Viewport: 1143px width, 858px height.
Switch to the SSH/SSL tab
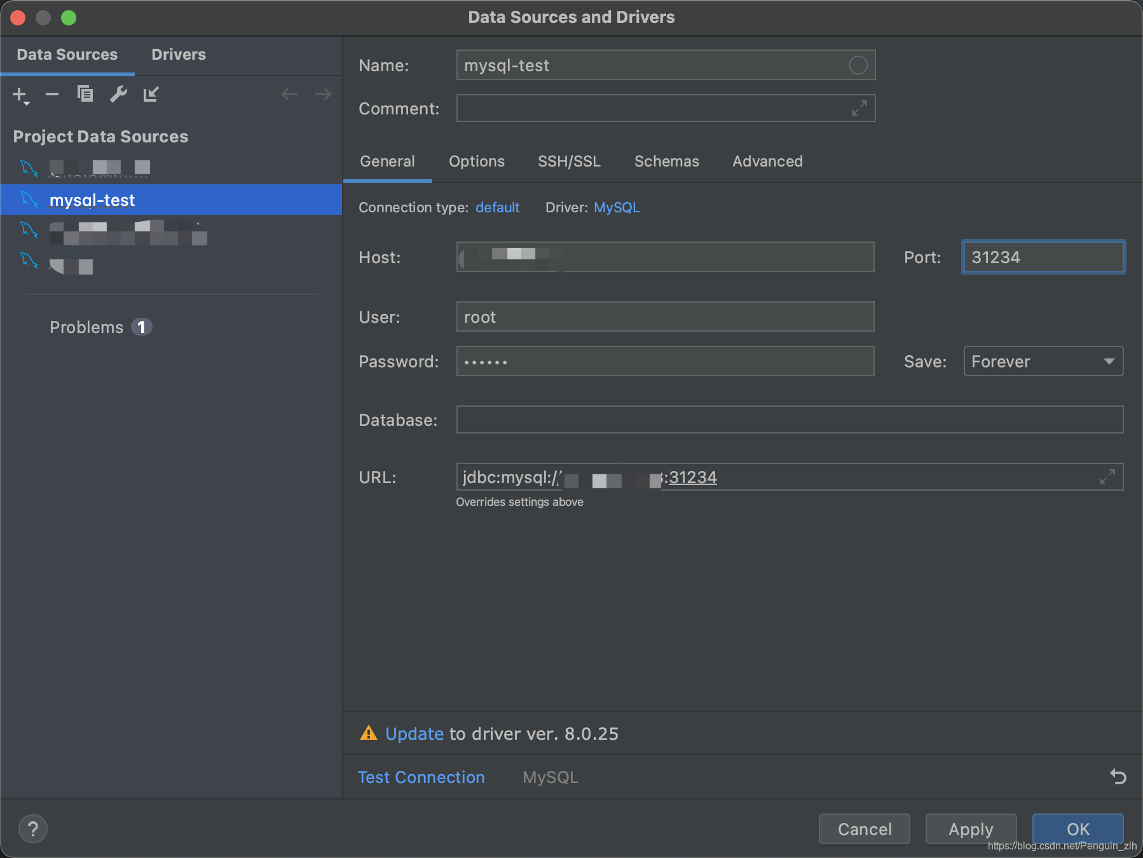pos(568,161)
